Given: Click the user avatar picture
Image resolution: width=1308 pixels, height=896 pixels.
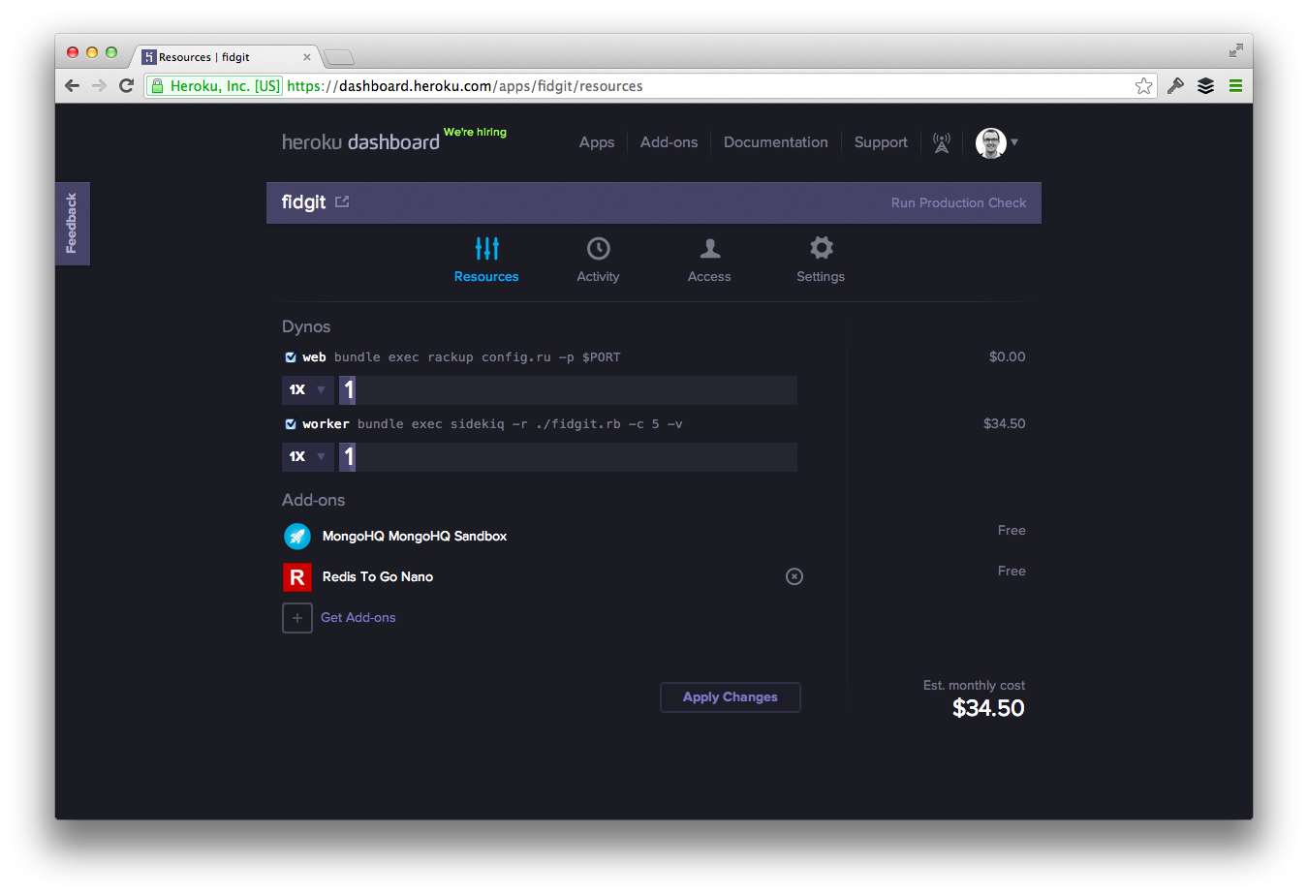Looking at the screenshot, I should click(x=990, y=142).
